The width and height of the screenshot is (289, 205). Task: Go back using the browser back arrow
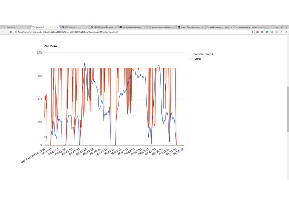point(2,32)
